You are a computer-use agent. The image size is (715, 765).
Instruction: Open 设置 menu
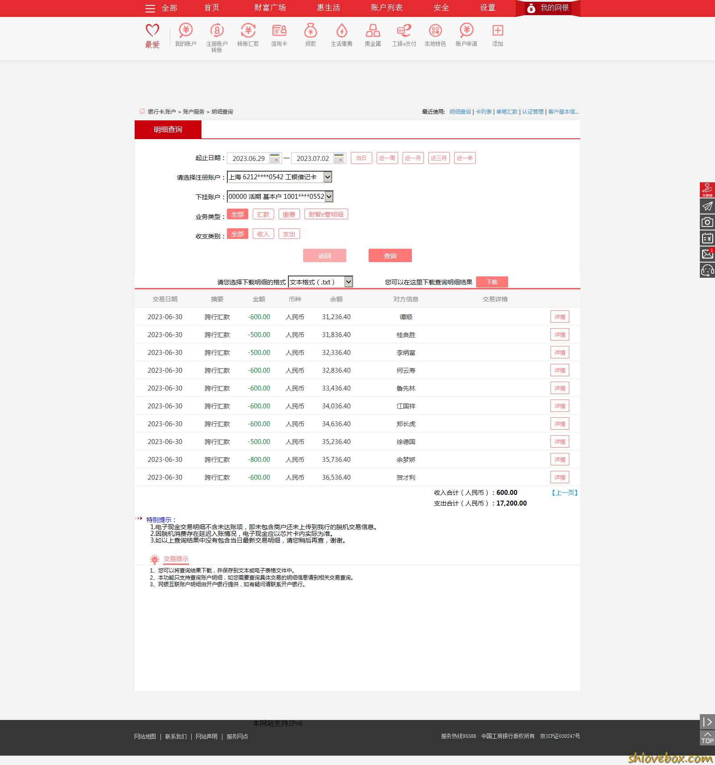click(488, 8)
